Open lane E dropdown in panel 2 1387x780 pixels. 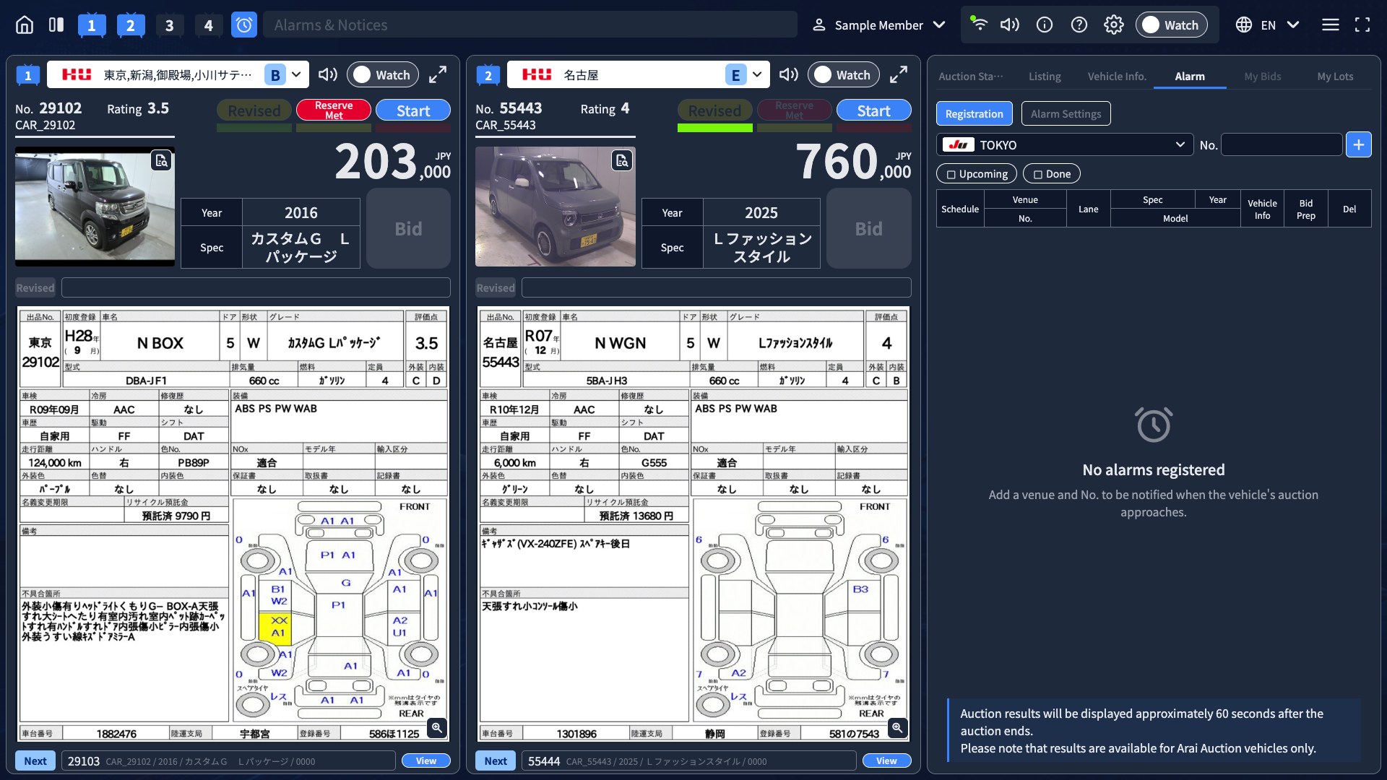click(745, 74)
